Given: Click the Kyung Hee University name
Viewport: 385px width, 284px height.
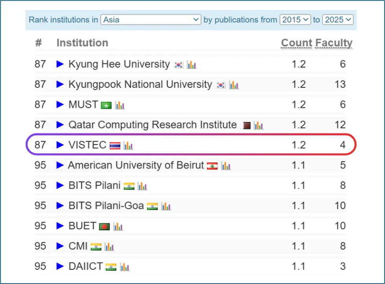Looking at the screenshot, I should [x=119, y=64].
